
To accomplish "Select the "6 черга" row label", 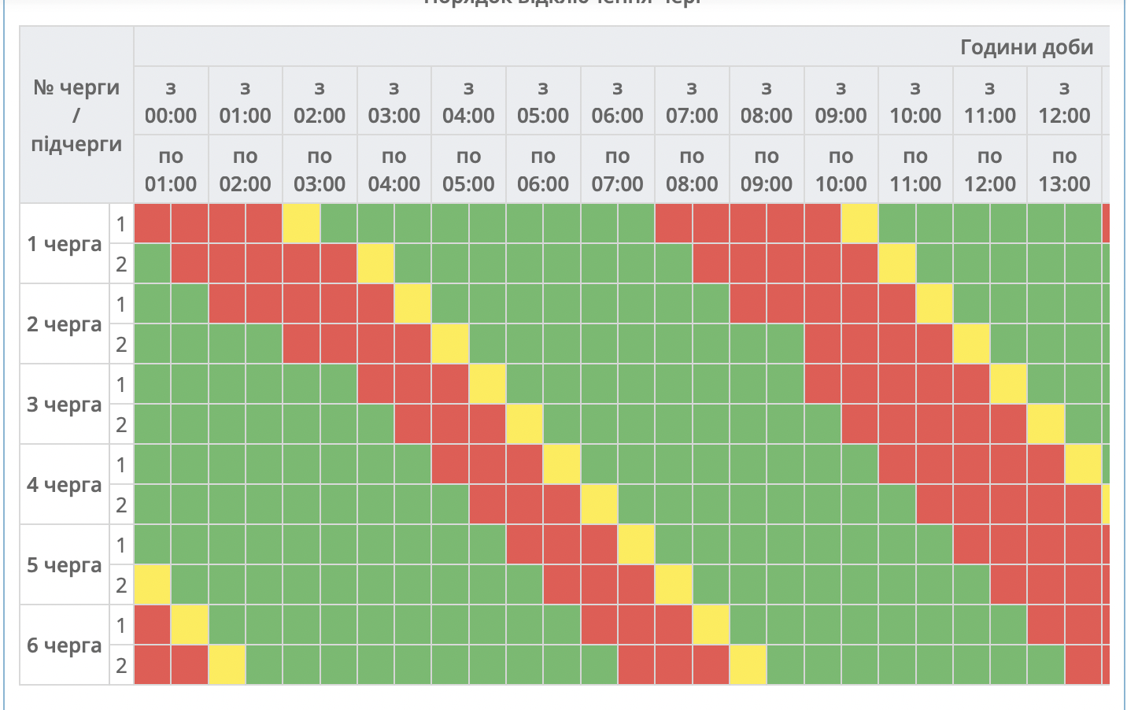I will click(x=65, y=645).
